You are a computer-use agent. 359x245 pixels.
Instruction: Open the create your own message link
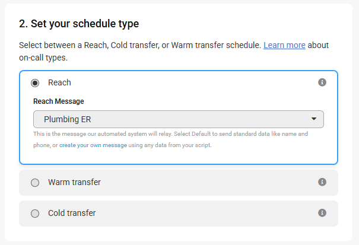click(x=93, y=145)
